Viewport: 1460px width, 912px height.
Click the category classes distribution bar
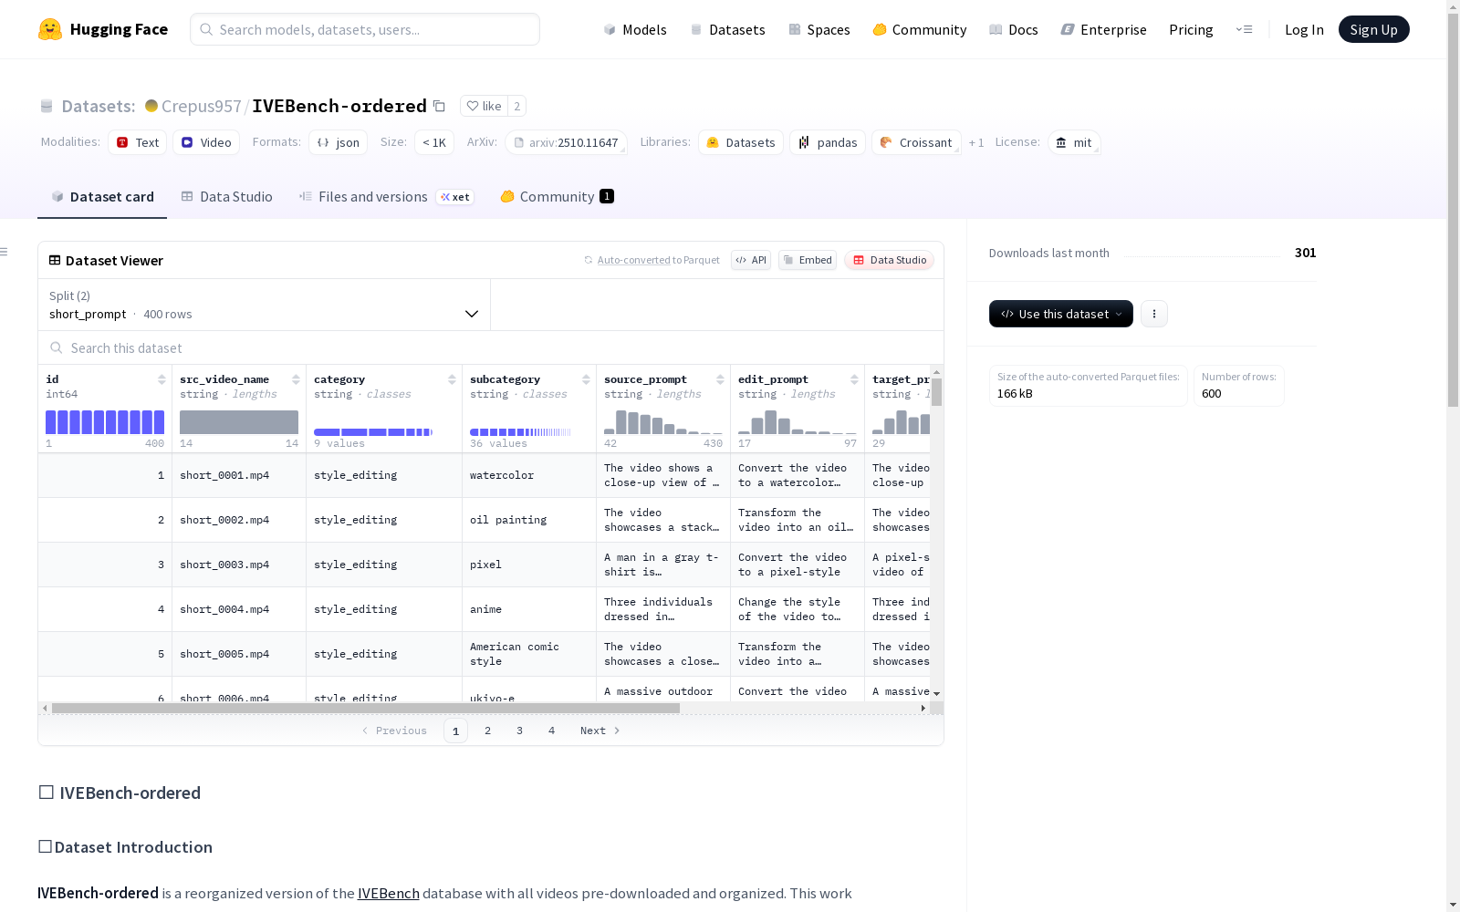[373, 432]
